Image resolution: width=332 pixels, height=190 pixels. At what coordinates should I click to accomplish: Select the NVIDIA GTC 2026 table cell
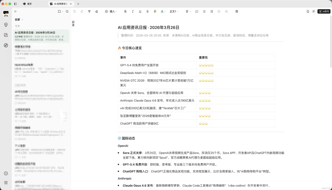point(157,83)
